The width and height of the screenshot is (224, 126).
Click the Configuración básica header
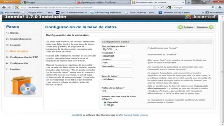click(156, 42)
